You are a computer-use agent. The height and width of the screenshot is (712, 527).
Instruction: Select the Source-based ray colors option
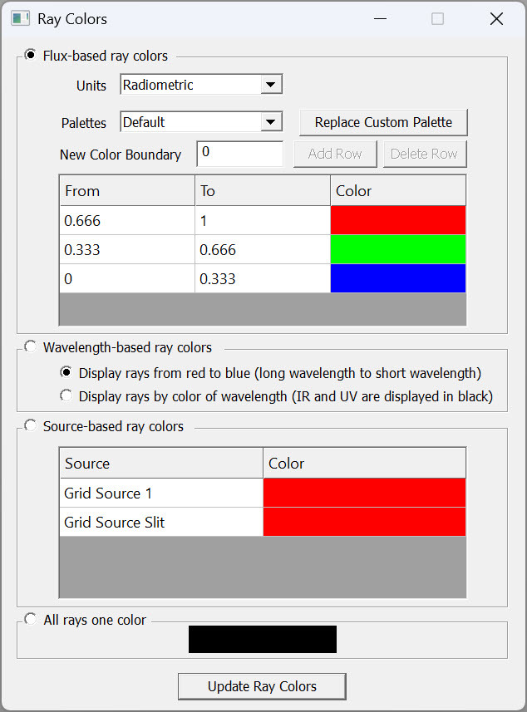31,425
